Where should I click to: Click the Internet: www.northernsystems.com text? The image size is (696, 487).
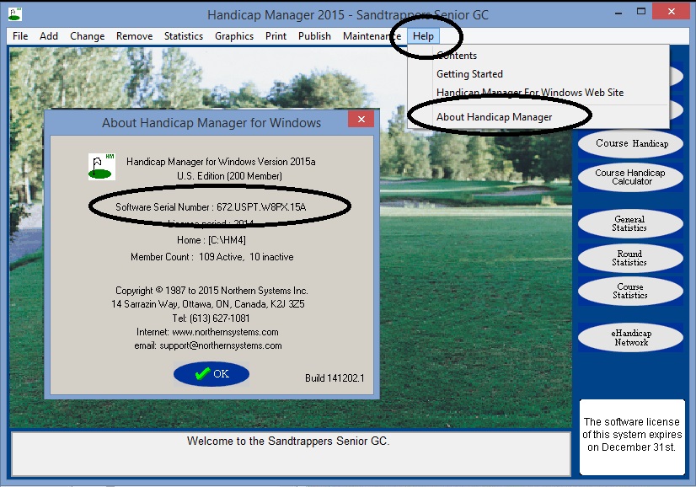point(207,332)
